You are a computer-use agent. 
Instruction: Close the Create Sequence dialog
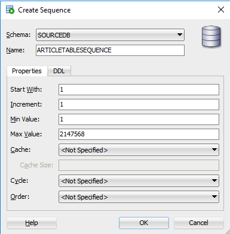(221, 10)
